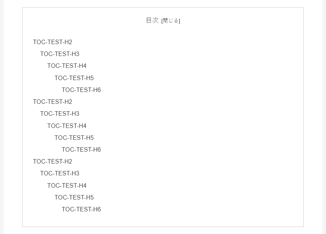Image resolution: width=326 pixels, height=234 pixels.
Task: Go to the third TOC-TEST-H5 heading
Action: (x=74, y=197)
